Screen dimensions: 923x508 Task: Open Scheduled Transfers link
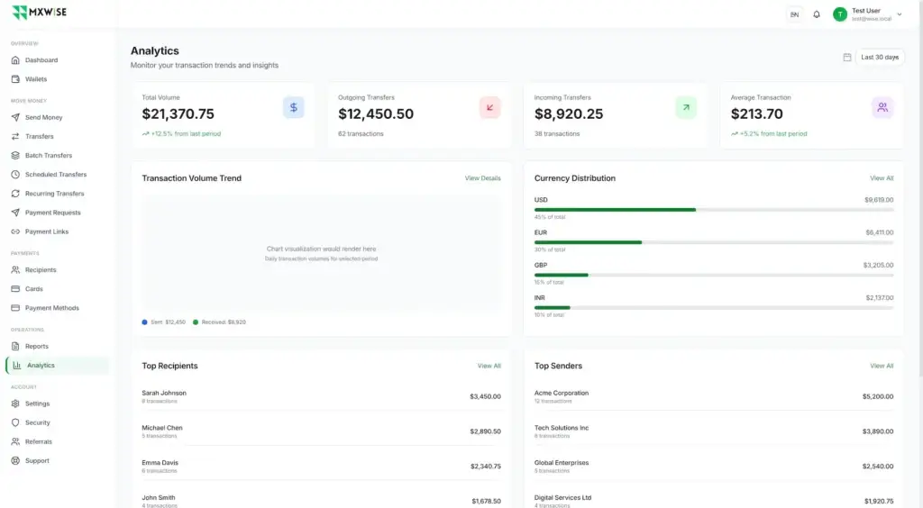click(57, 175)
